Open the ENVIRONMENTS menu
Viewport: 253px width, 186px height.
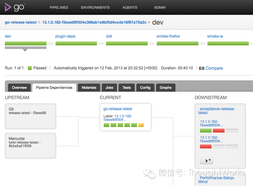(x=95, y=7)
